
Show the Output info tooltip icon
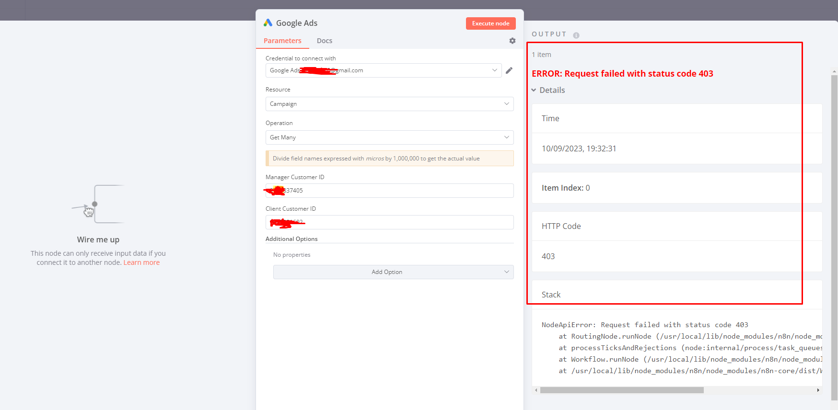click(576, 35)
